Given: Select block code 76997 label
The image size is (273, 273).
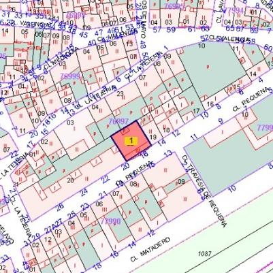Looking at the screenshot, I should coord(118,121).
